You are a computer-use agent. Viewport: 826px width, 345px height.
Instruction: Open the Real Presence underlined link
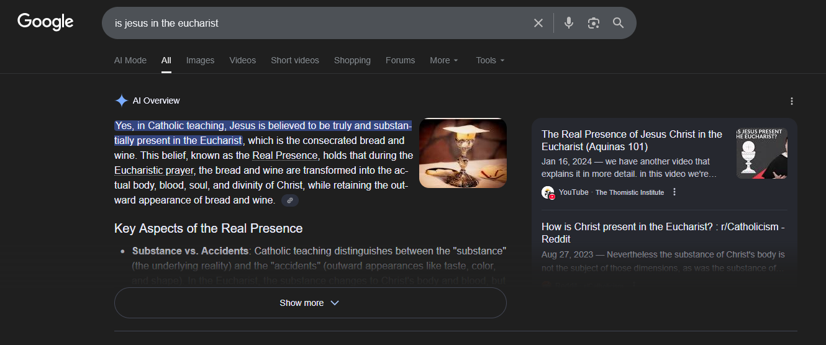tap(285, 155)
